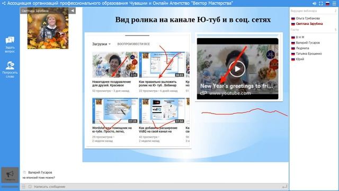Open Как правильно выложить ролик thumbnail
This screenshot has height=191, width=339.
coord(162,65)
